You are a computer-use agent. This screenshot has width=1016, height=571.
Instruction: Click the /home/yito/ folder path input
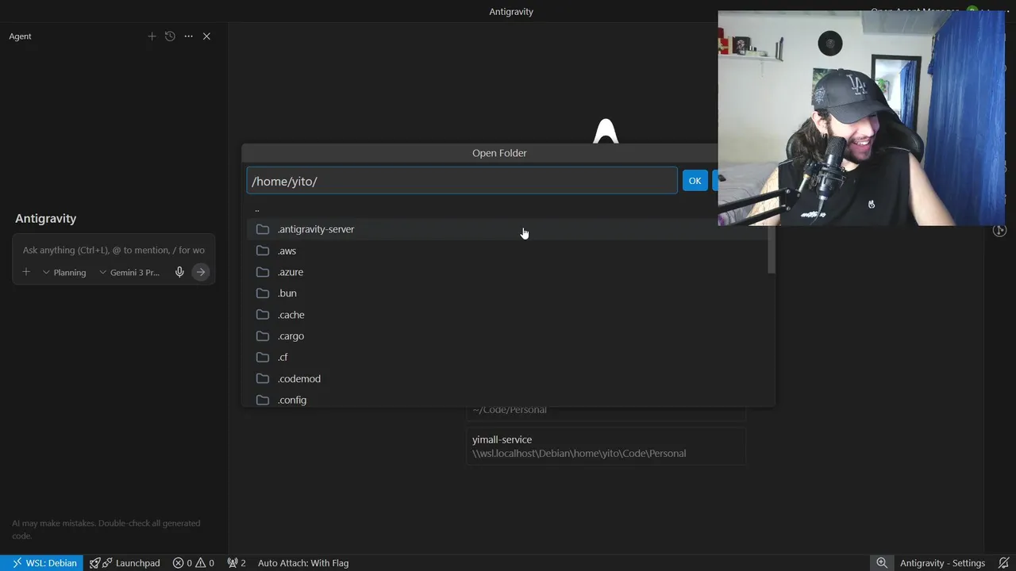coord(462,181)
